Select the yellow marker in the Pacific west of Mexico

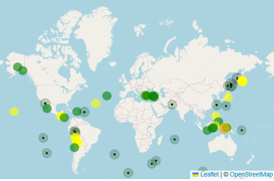[x=14, y=112]
